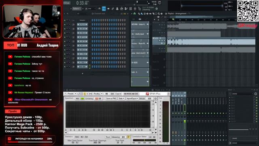
Task: Toggle the green spectrum button beside HOLD
Action: tap(82, 99)
